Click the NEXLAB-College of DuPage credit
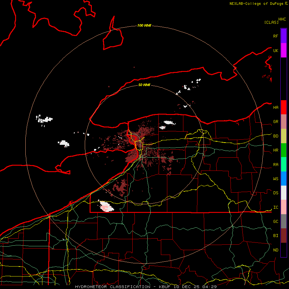The height and width of the screenshot is (289, 289). click(256, 4)
